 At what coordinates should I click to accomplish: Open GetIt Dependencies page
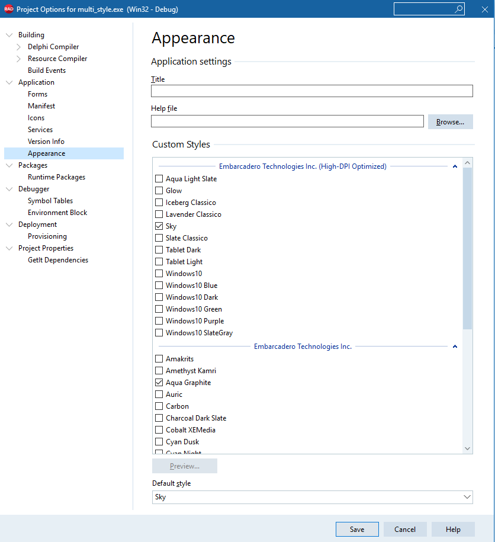58,260
